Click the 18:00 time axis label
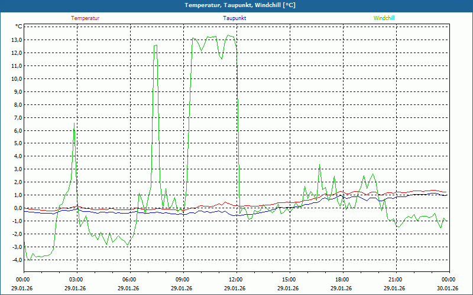Viewport: 473px width, 295px height. 341,280
